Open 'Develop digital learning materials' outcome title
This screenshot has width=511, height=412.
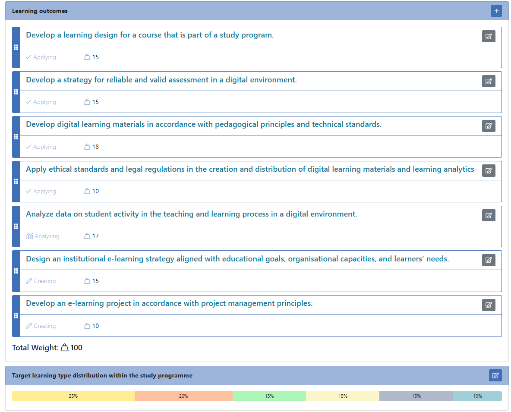tap(204, 124)
